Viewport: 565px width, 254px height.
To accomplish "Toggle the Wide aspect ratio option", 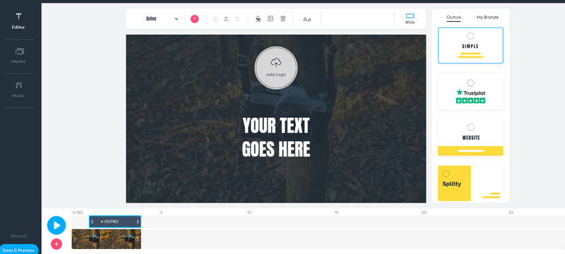I will pos(410,19).
